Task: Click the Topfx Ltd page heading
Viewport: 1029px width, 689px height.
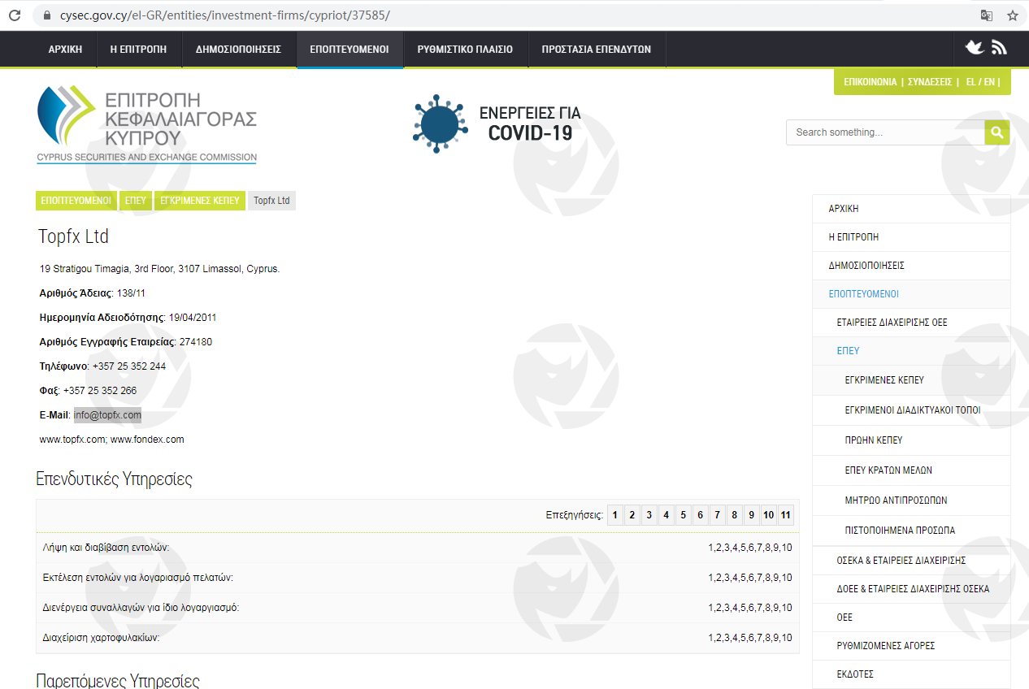Action: click(x=73, y=236)
